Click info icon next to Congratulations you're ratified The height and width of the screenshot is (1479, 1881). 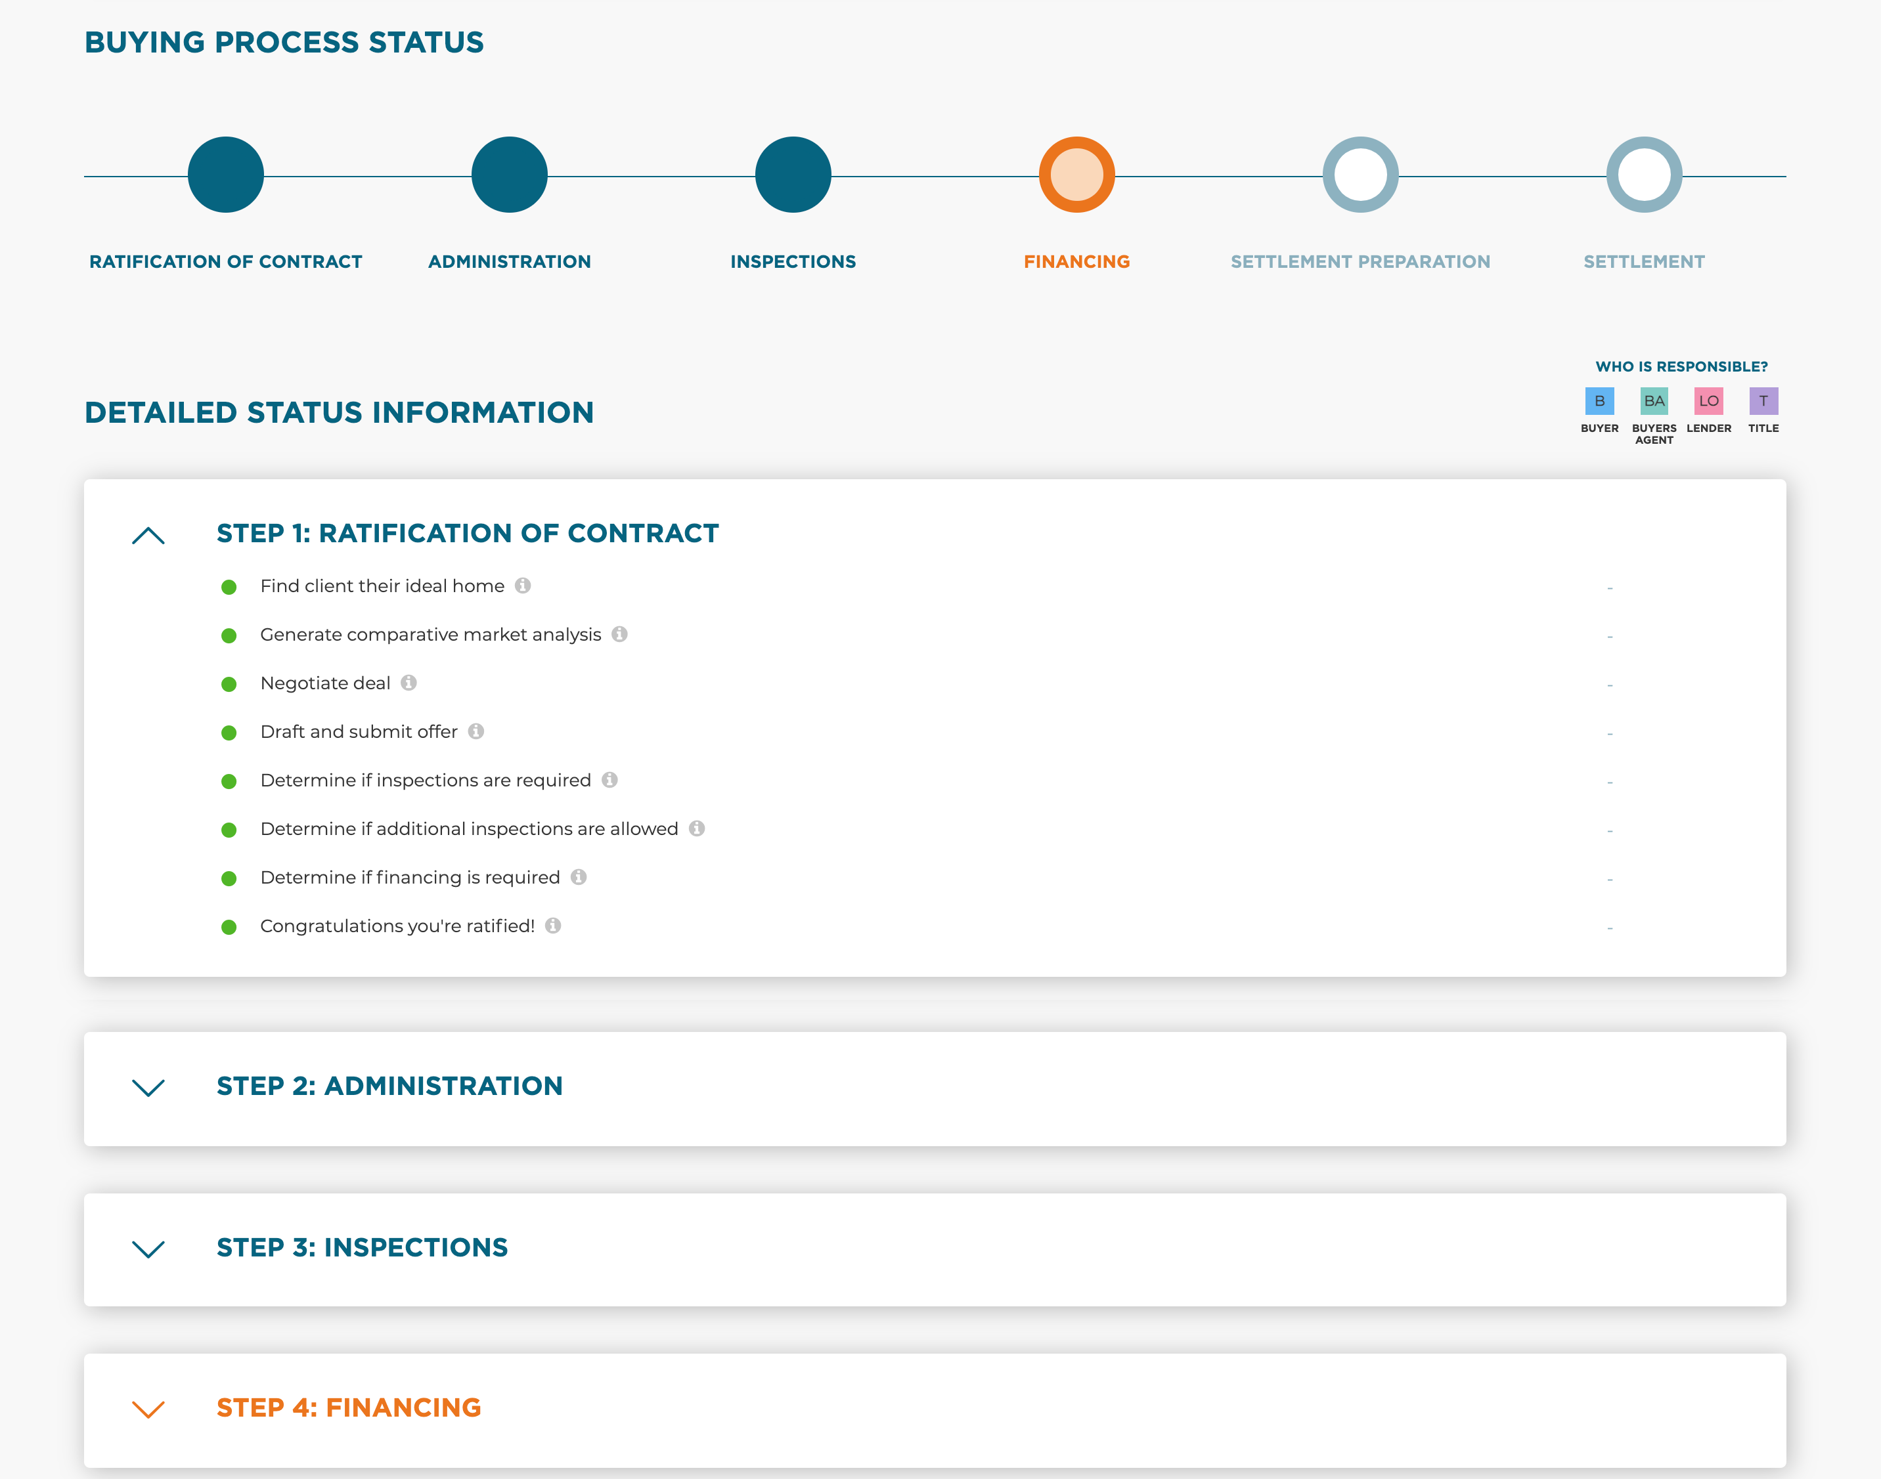click(553, 925)
